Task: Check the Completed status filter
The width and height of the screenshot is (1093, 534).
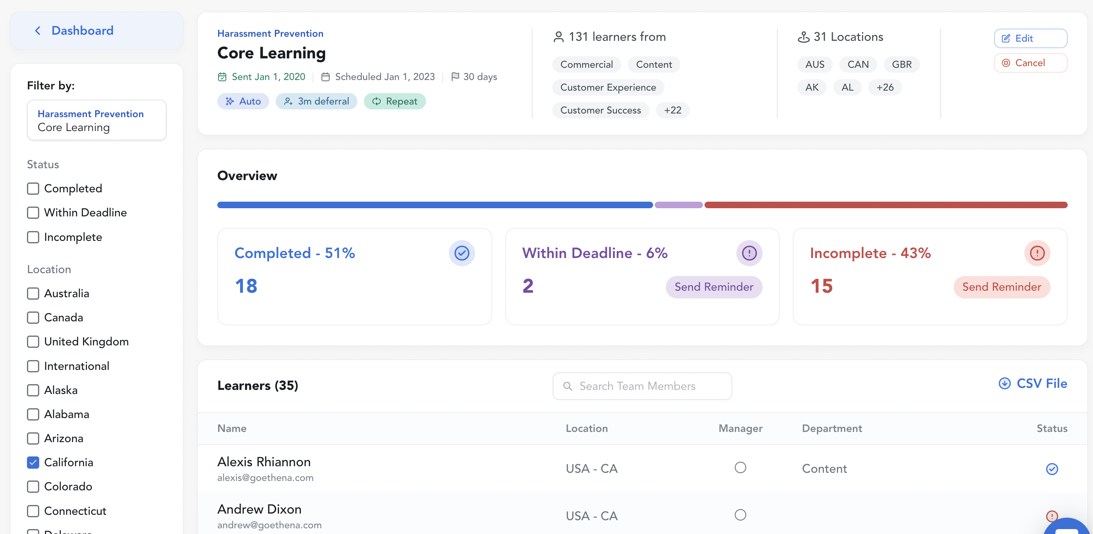Action: click(x=33, y=188)
